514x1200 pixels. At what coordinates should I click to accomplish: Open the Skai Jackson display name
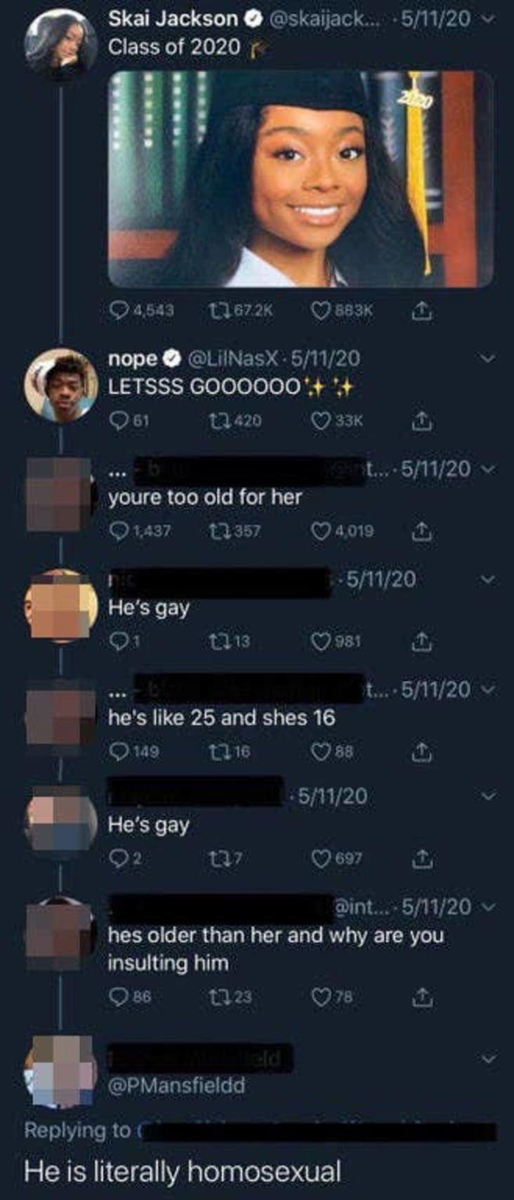(173, 19)
